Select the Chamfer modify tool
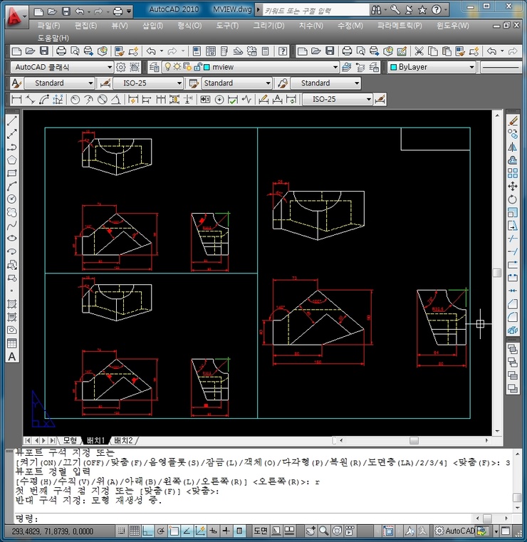The image size is (527, 542). point(513,304)
